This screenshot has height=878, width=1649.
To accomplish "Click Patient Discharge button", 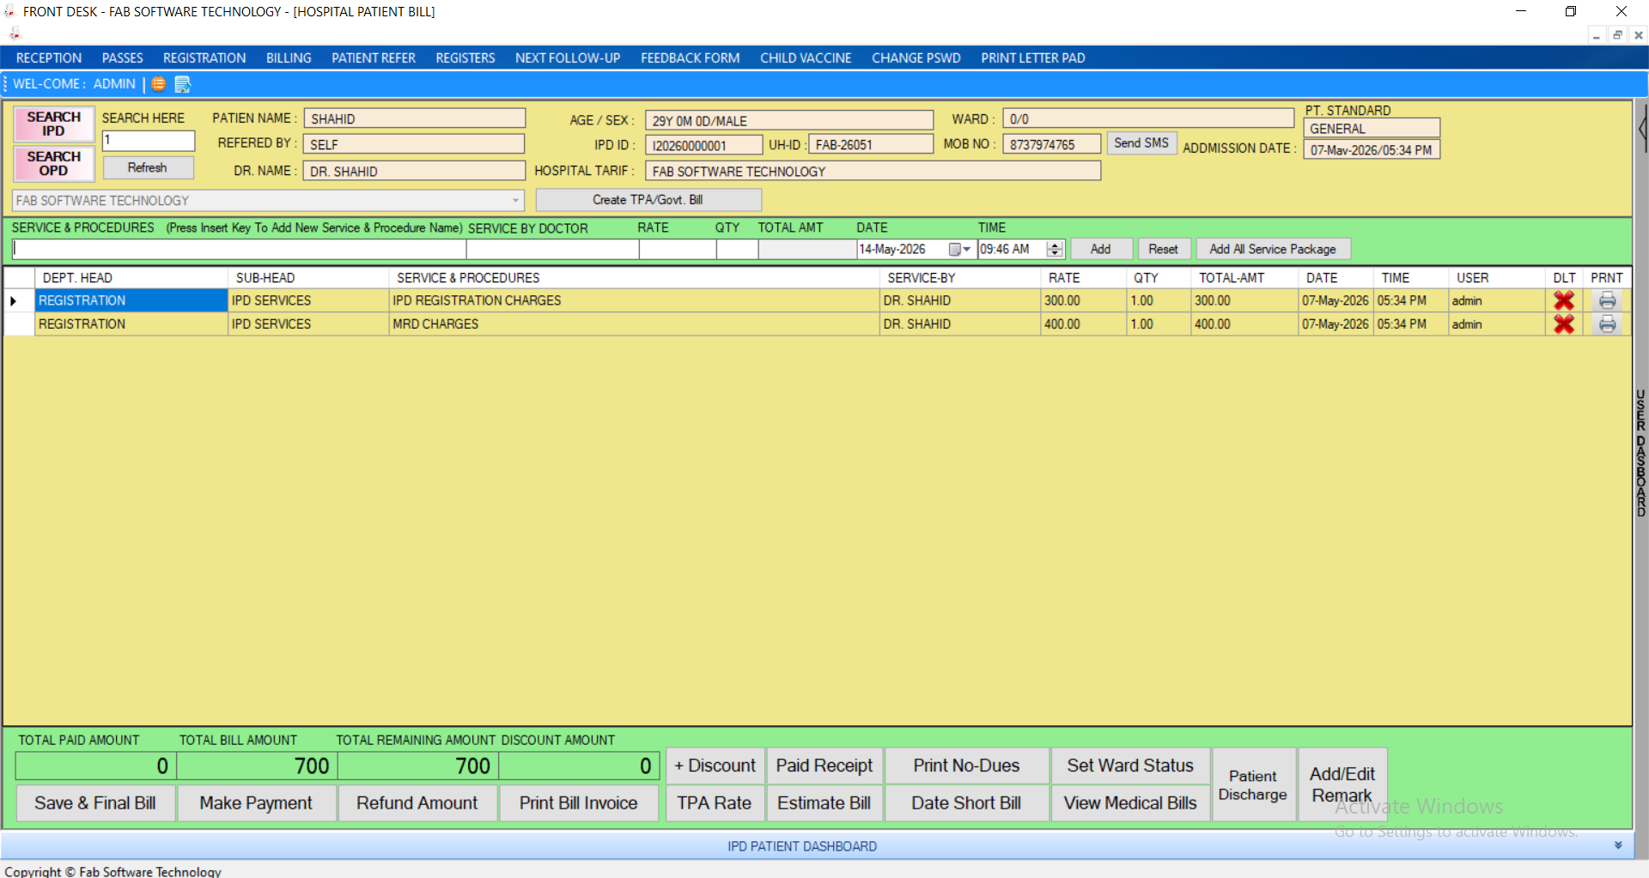I will click(1253, 784).
